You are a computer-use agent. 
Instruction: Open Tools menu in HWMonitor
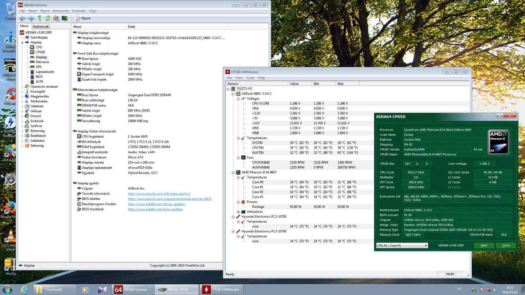pos(250,78)
